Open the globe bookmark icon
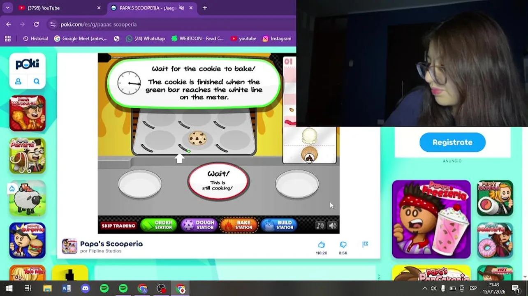Image resolution: width=528 pixels, height=296 pixels. 117,39
